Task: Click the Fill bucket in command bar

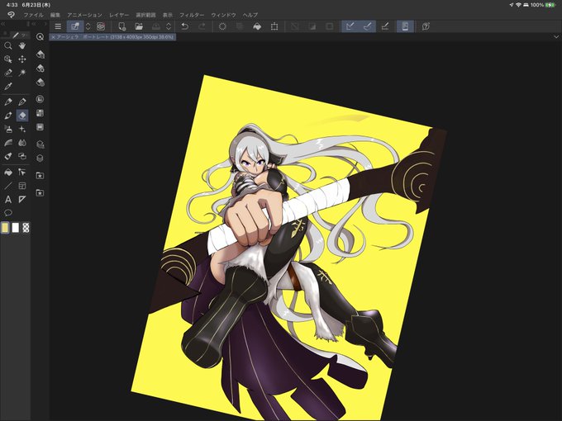Action: (x=257, y=26)
